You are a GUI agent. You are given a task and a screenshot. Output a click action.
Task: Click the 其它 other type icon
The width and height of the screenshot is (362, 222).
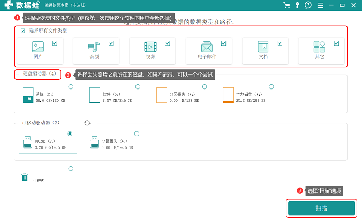[319, 47]
